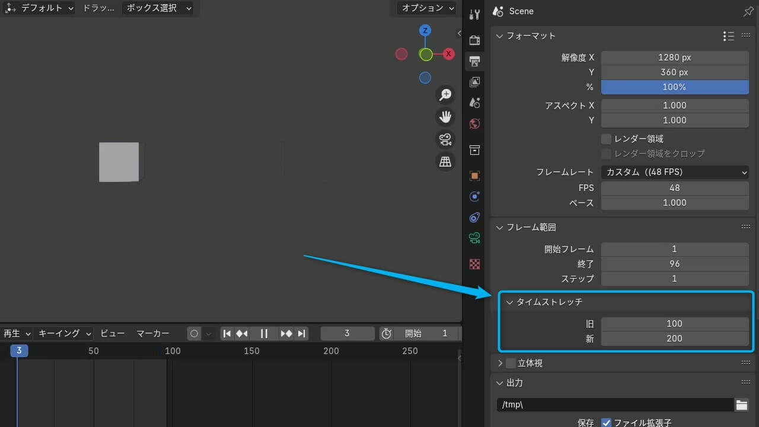Screen dimensions: 759x427
Task: Zoom in using the magnifier viewport icon
Action: (445, 95)
